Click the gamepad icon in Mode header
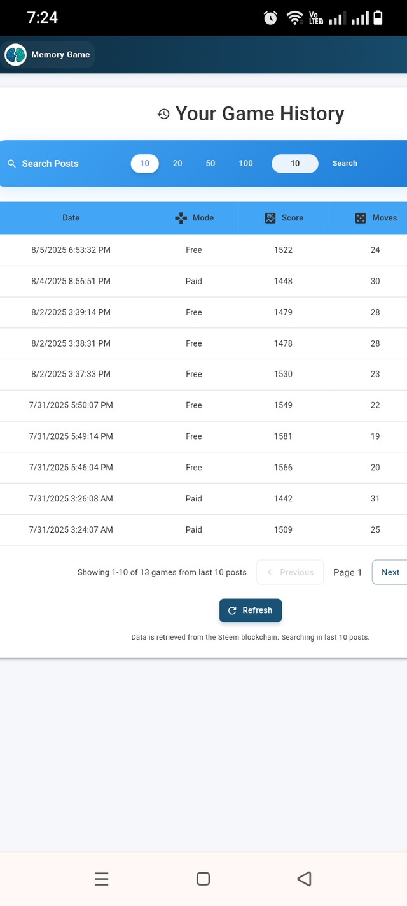The image size is (407, 906). pos(181,218)
